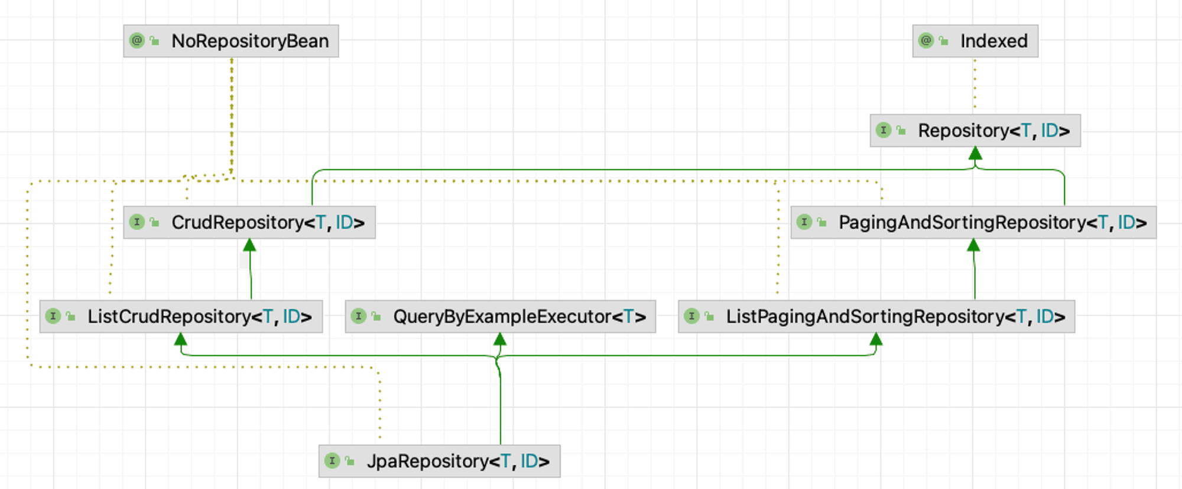The image size is (1182, 489).
Task: Click the lock icon beside ListCrudRepository
Action: click(x=71, y=317)
